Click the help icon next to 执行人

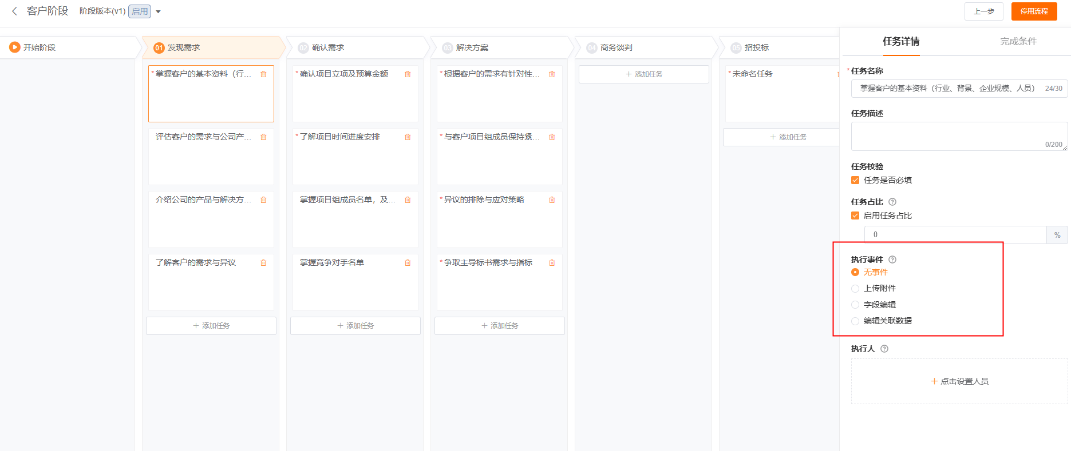884,349
